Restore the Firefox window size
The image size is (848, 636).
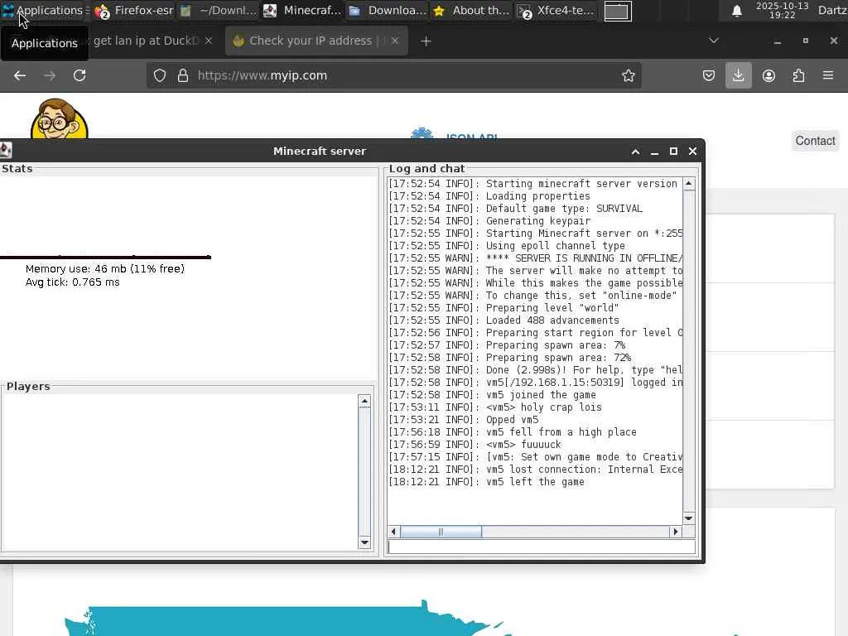(805, 41)
